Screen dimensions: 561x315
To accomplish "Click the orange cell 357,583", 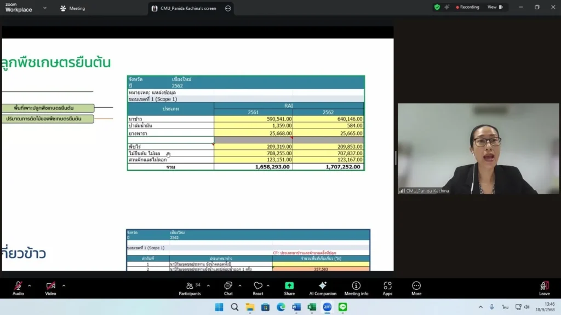I will [321, 269].
